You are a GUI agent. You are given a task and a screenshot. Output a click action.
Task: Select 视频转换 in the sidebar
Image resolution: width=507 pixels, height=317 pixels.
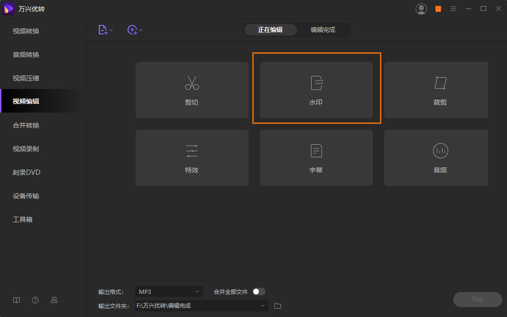[x=26, y=31]
